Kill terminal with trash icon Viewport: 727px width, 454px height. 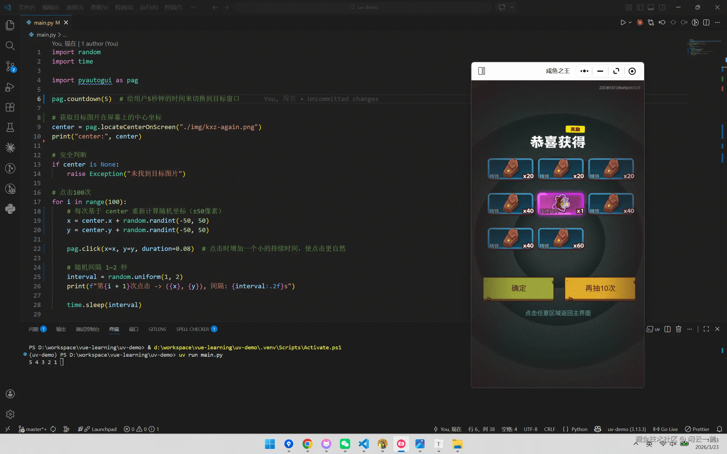pos(678,329)
